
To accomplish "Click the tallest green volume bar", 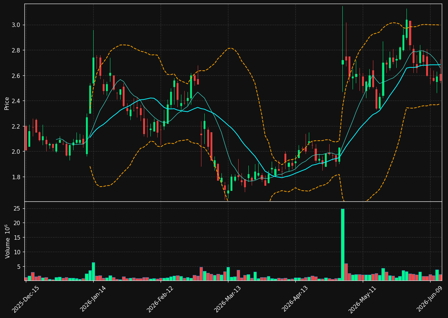I will [343, 244].
